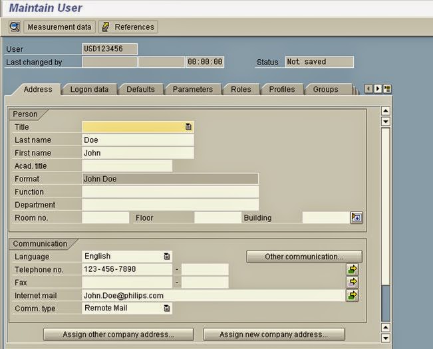
Task: Click bottom scroll up arrow of panel
Action: pyautogui.click(x=386, y=328)
